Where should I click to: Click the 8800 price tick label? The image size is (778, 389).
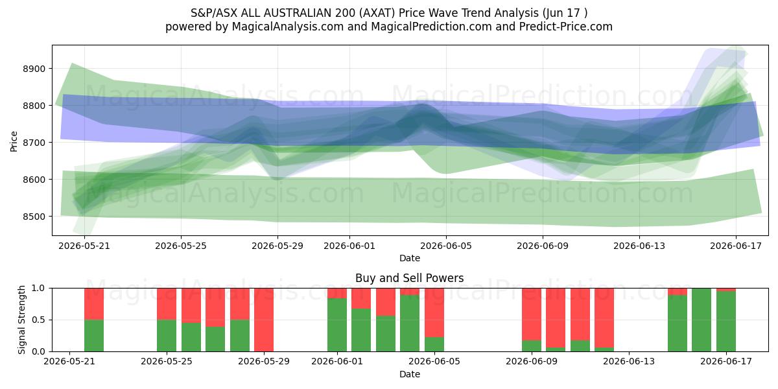(36, 106)
